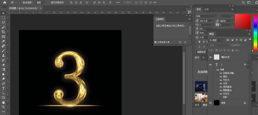Hide the top glow layer via eye
This screenshot has height=115, width=258.
point(210,57)
